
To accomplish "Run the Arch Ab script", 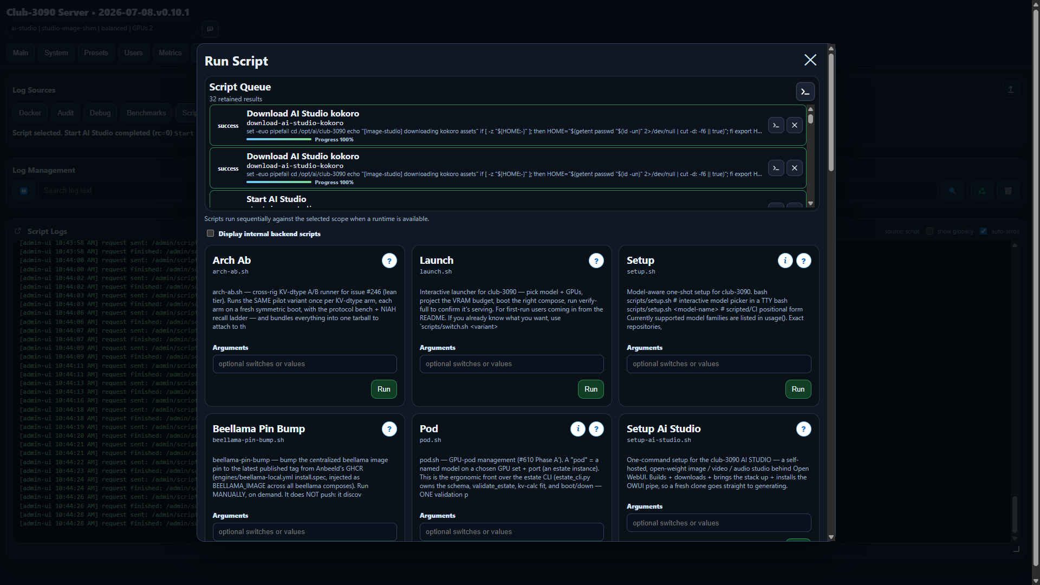I will pyautogui.click(x=384, y=389).
